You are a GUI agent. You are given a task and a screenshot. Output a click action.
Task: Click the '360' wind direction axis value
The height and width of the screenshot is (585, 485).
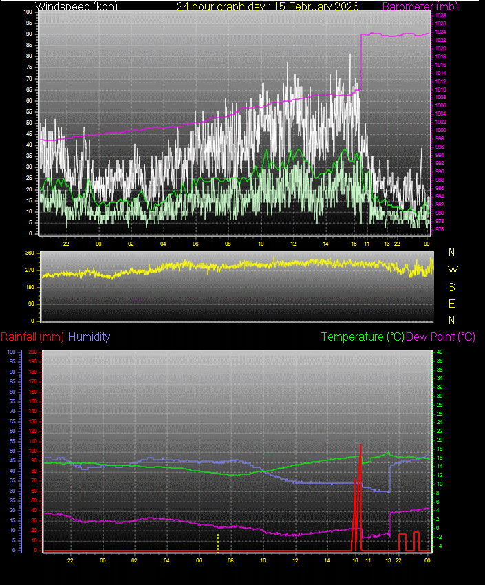30,253
